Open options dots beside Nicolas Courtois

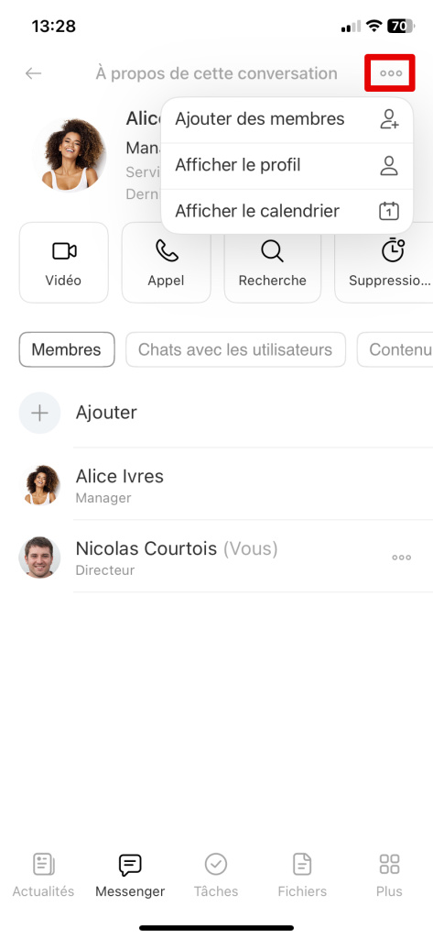click(x=401, y=558)
